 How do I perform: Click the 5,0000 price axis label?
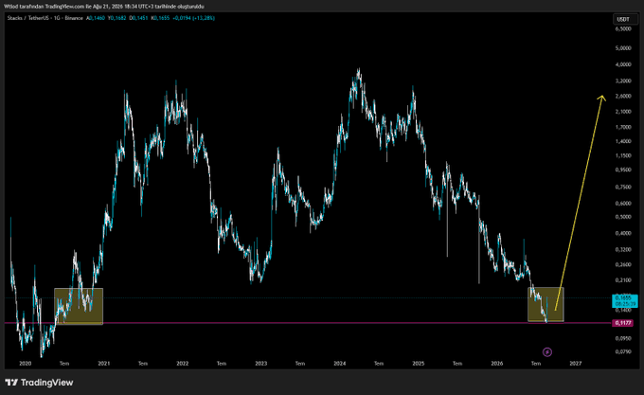(x=623, y=48)
